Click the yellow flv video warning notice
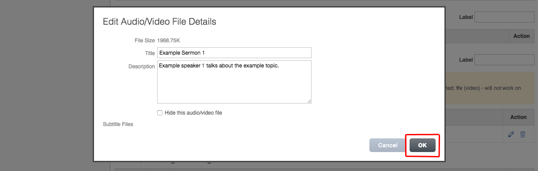 pyautogui.click(x=490, y=88)
